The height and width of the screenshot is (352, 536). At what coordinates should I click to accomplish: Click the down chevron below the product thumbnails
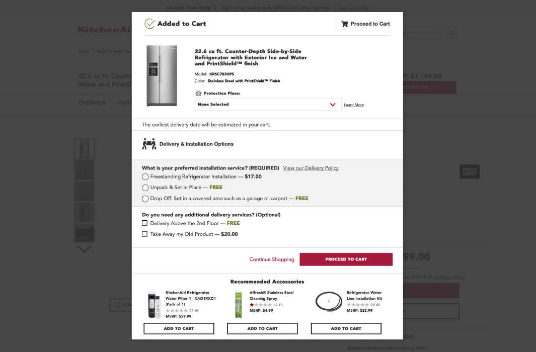84,249
